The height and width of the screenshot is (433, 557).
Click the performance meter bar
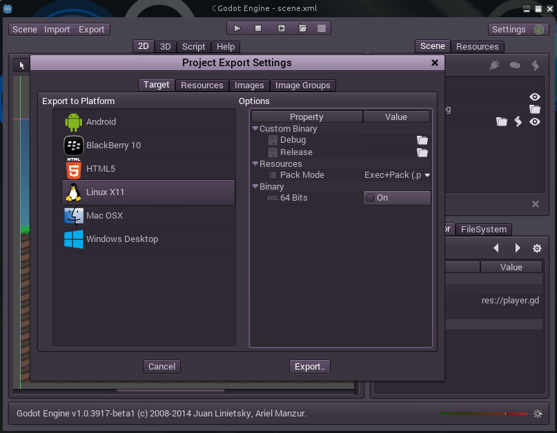(484, 414)
